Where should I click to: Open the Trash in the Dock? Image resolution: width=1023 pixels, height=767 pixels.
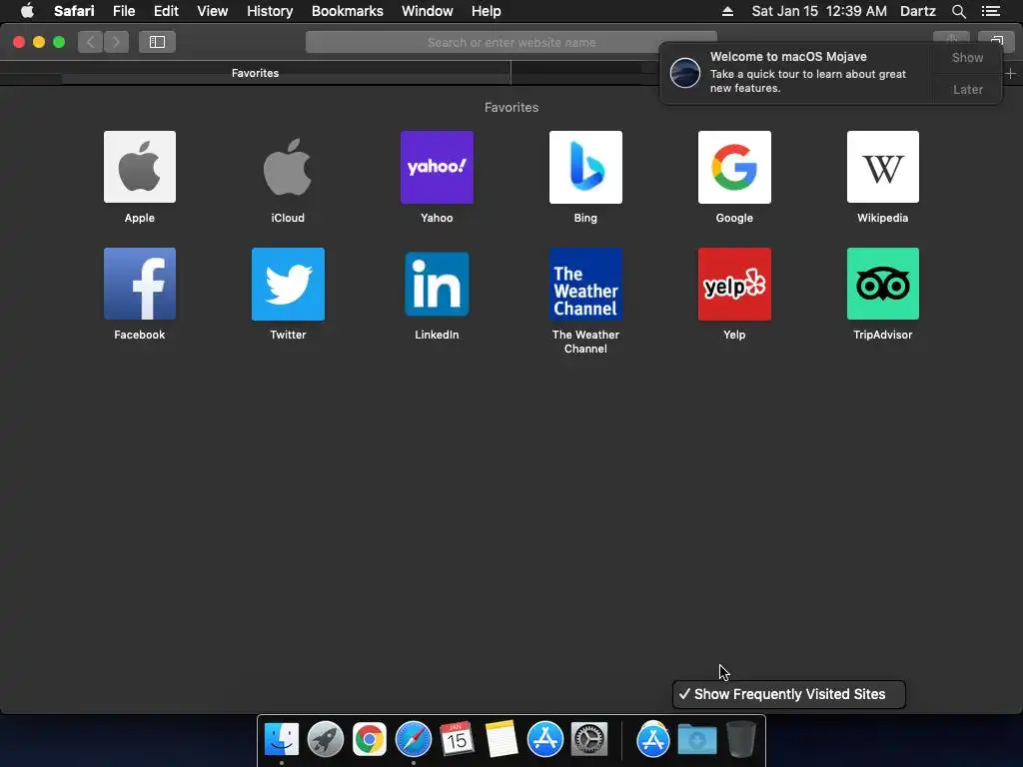(741, 739)
